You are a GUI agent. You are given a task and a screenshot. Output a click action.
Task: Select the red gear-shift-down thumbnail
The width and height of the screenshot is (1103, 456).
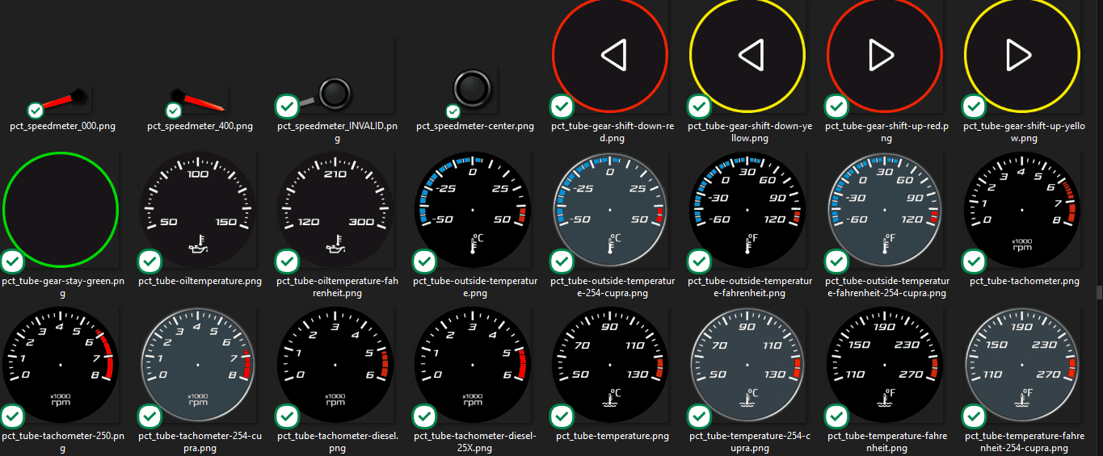pyautogui.click(x=610, y=55)
